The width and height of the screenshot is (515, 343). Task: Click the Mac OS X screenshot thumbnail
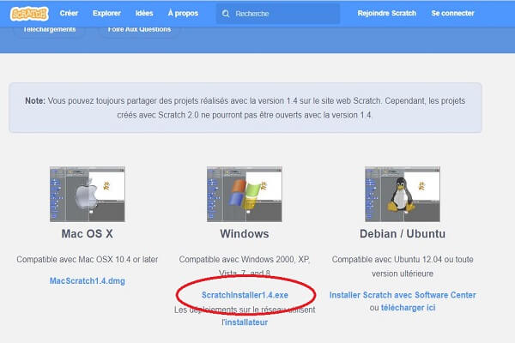point(88,194)
